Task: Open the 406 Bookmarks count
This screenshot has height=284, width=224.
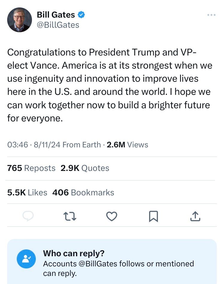Action: (83, 193)
